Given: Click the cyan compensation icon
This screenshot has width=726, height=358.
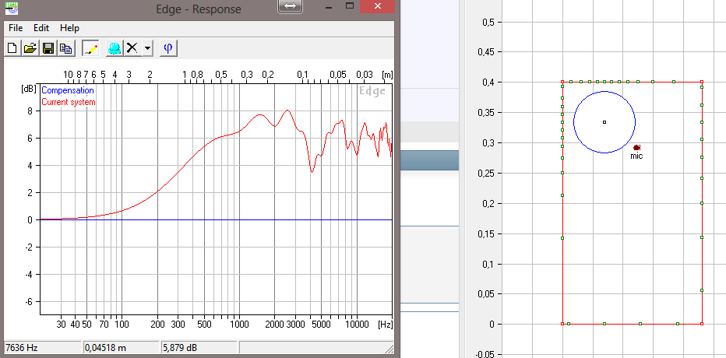Looking at the screenshot, I should [115, 48].
